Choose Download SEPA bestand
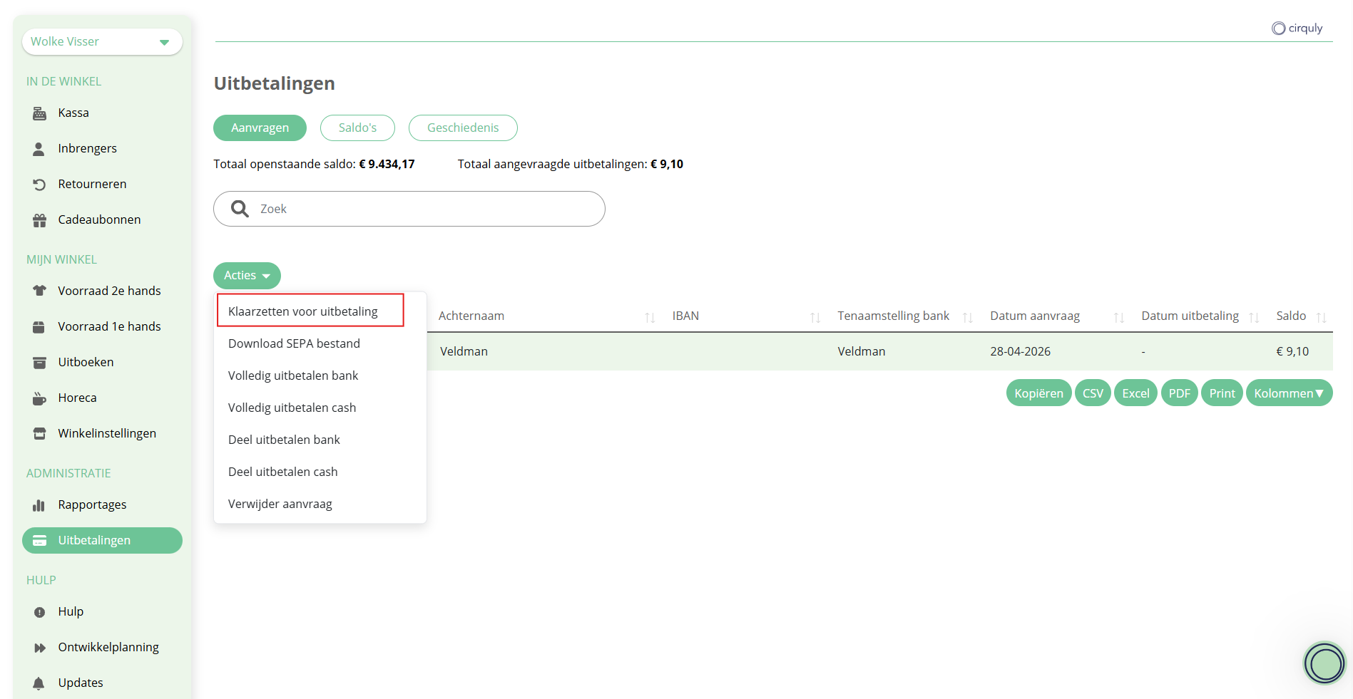This screenshot has height=699, width=1353. (294, 343)
